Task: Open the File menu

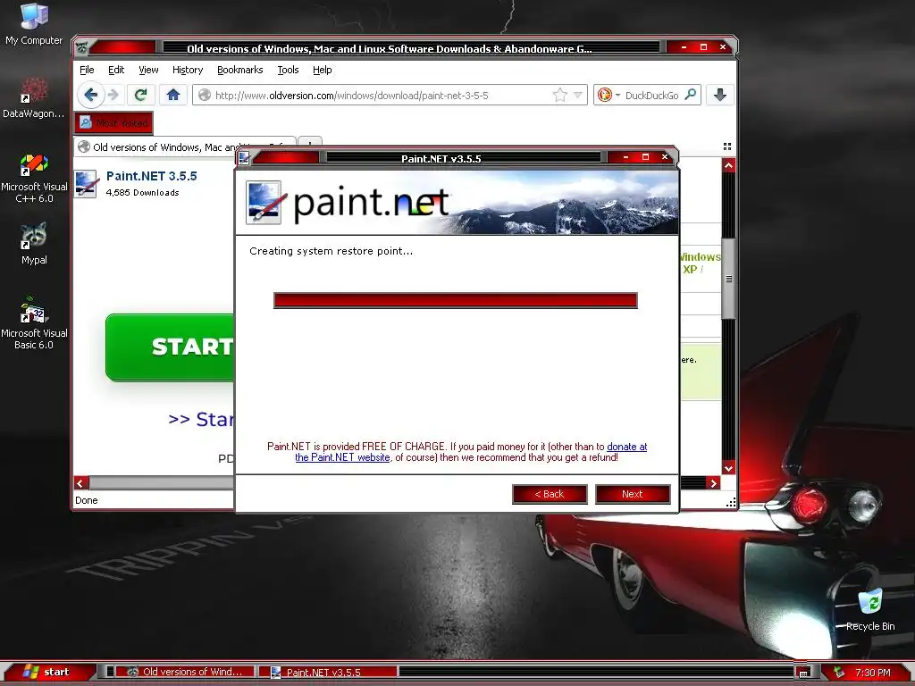Action: pyautogui.click(x=87, y=70)
